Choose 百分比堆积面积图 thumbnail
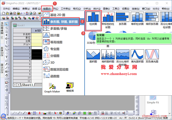The height and width of the screenshot is (120, 172). click(x=122, y=58)
